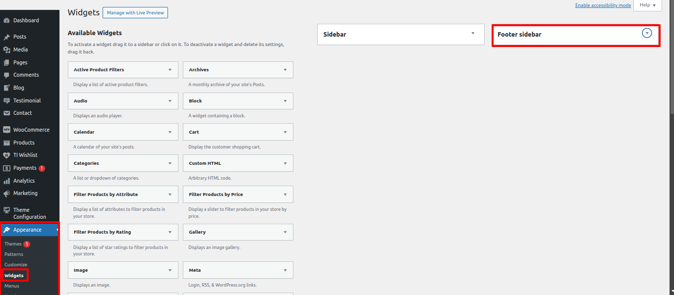Expand the Active Product Filters widget
674x295 pixels.
point(170,70)
